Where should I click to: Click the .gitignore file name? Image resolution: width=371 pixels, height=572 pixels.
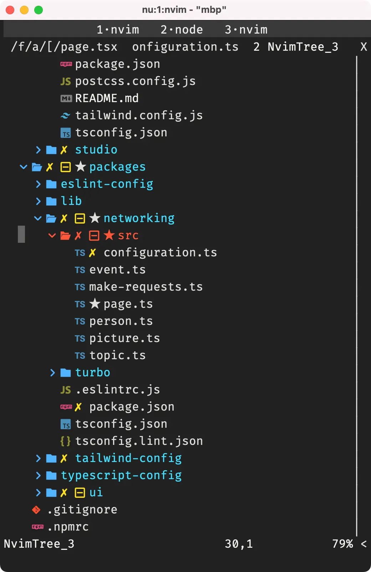[82, 510]
